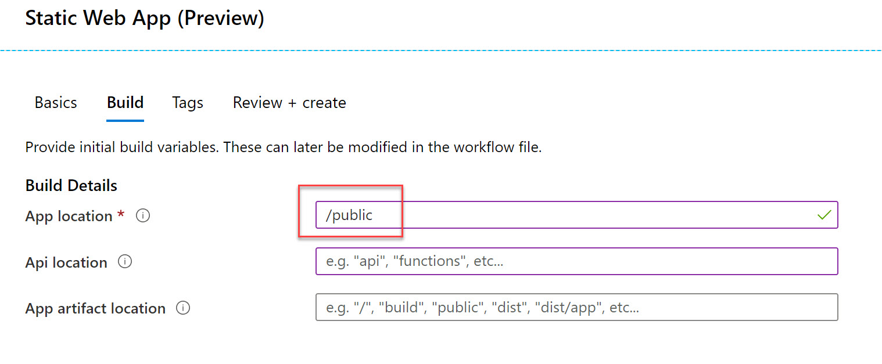Select the Build tab
This screenshot has width=882, height=364.
pos(125,102)
